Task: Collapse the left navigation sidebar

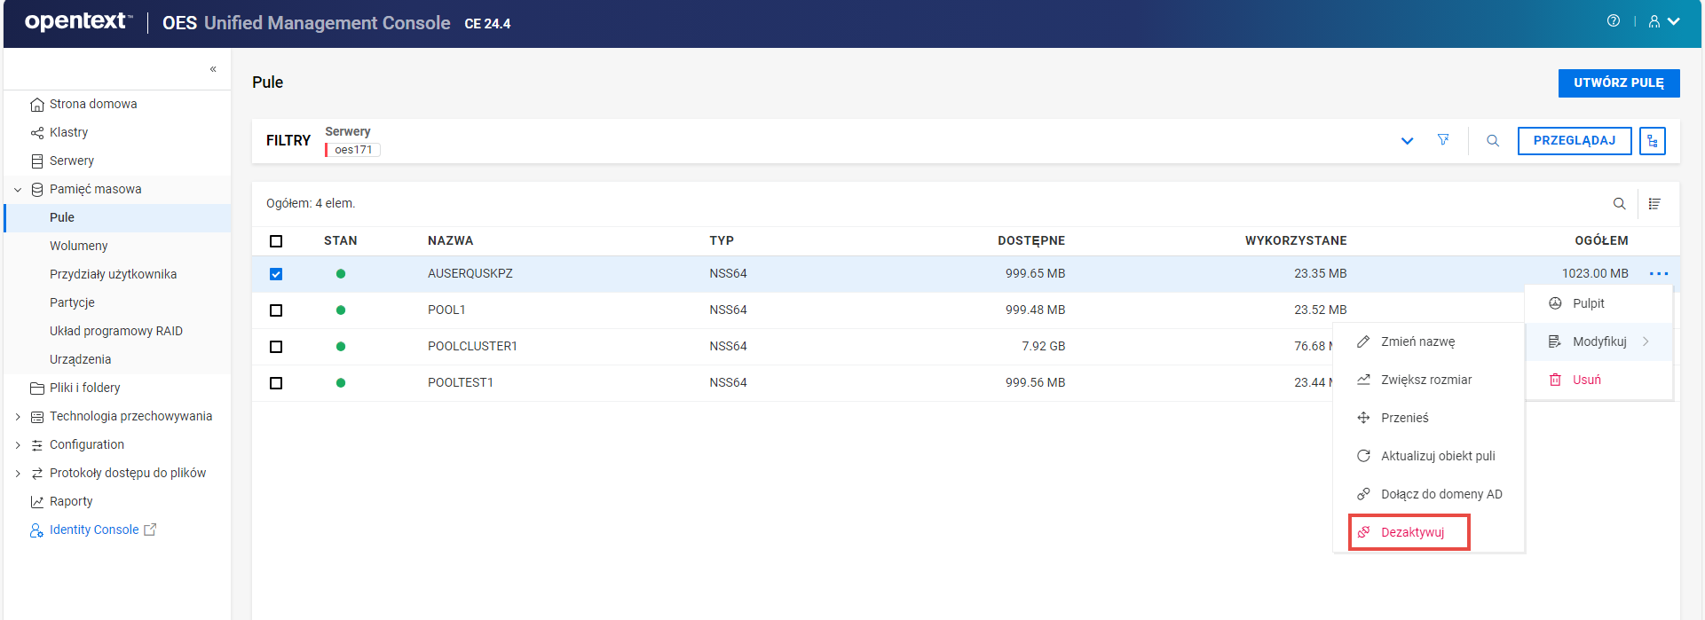Action: click(x=213, y=69)
